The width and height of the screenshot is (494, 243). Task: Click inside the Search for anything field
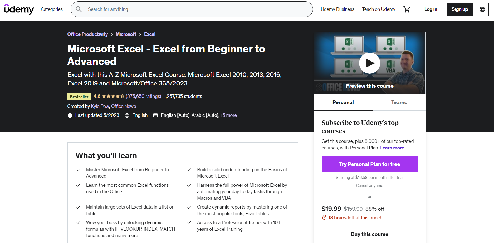(158, 9)
